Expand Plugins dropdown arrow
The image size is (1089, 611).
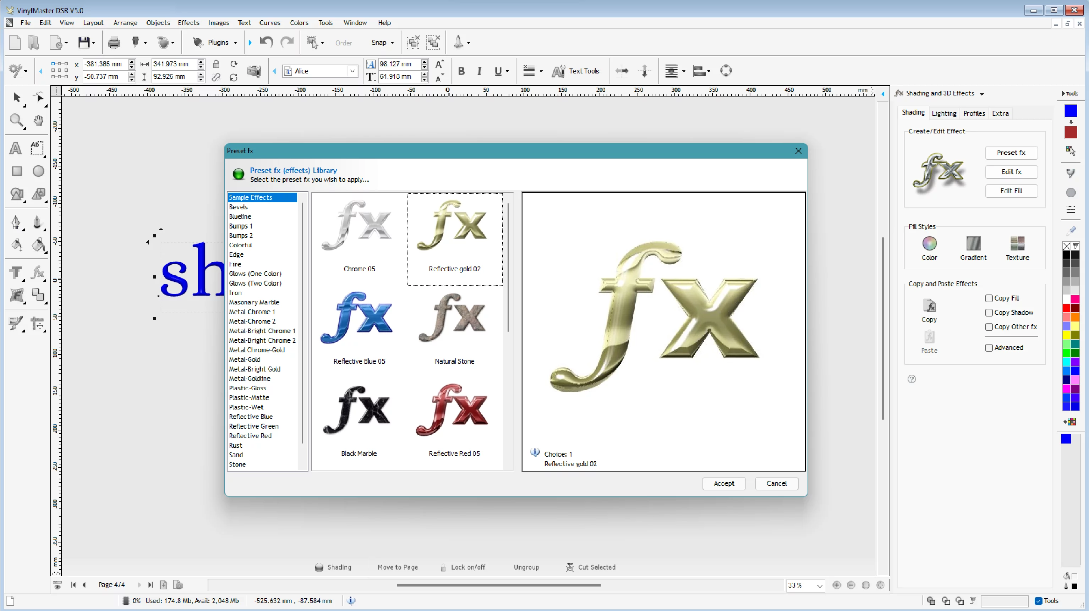point(235,43)
